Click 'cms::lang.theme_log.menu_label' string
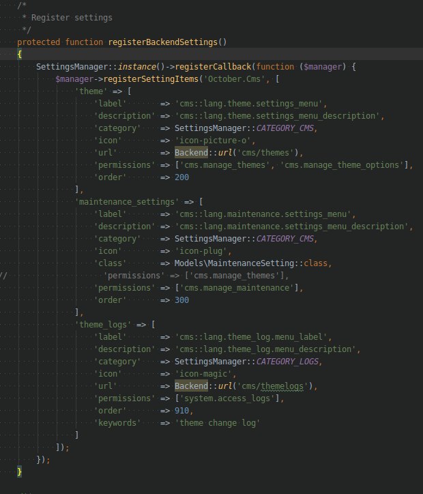The height and width of the screenshot is (494, 423). 251,337
